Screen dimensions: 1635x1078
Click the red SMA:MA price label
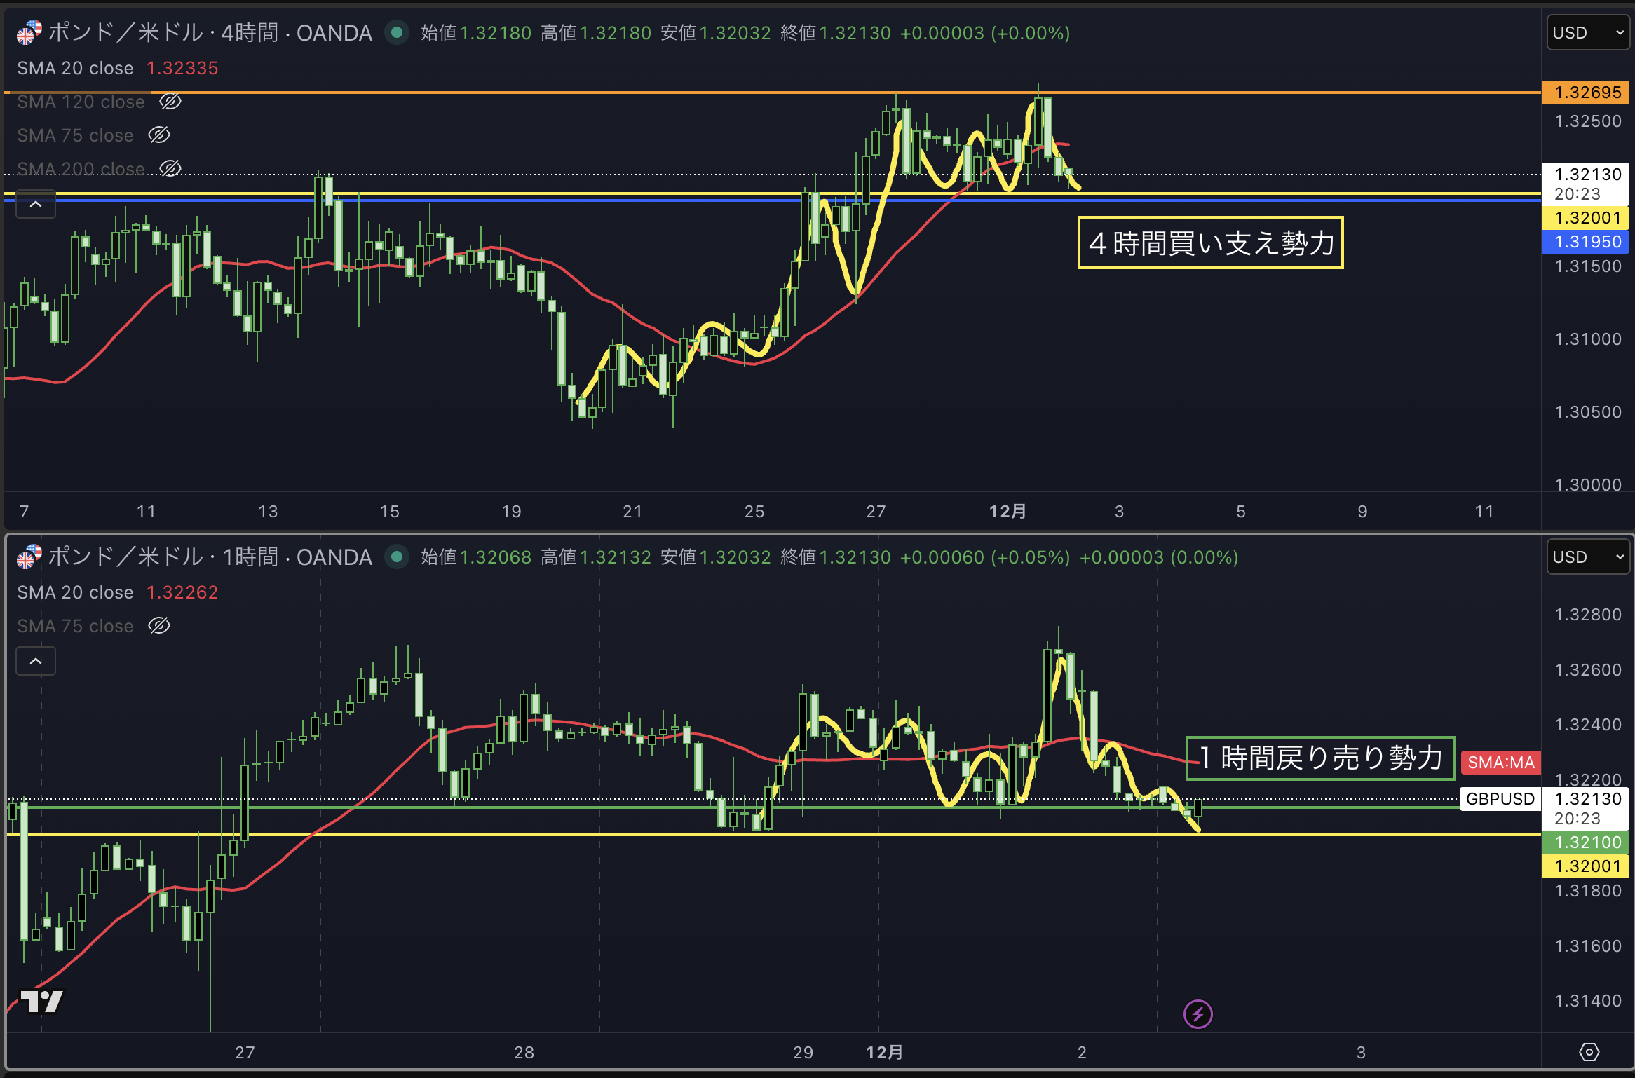pos(1500,763)
